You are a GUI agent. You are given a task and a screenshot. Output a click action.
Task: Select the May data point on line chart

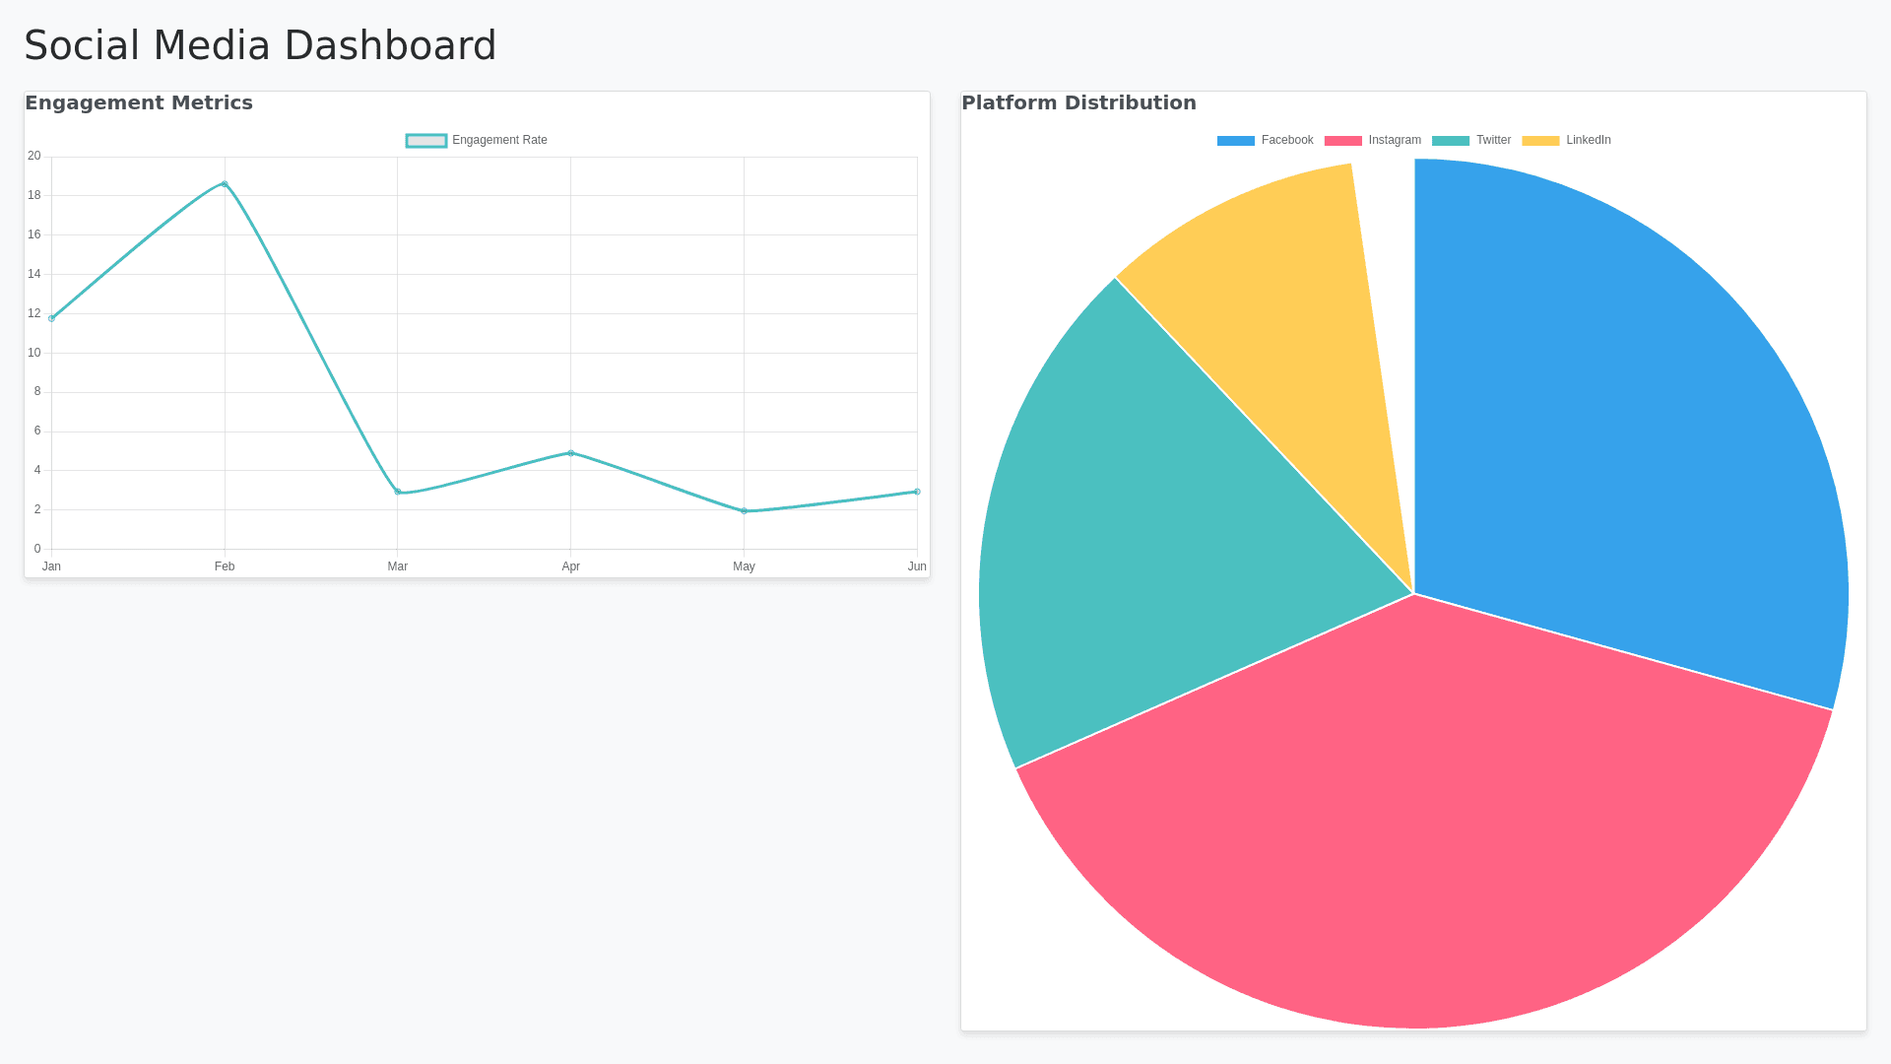[x=744, y=511]
